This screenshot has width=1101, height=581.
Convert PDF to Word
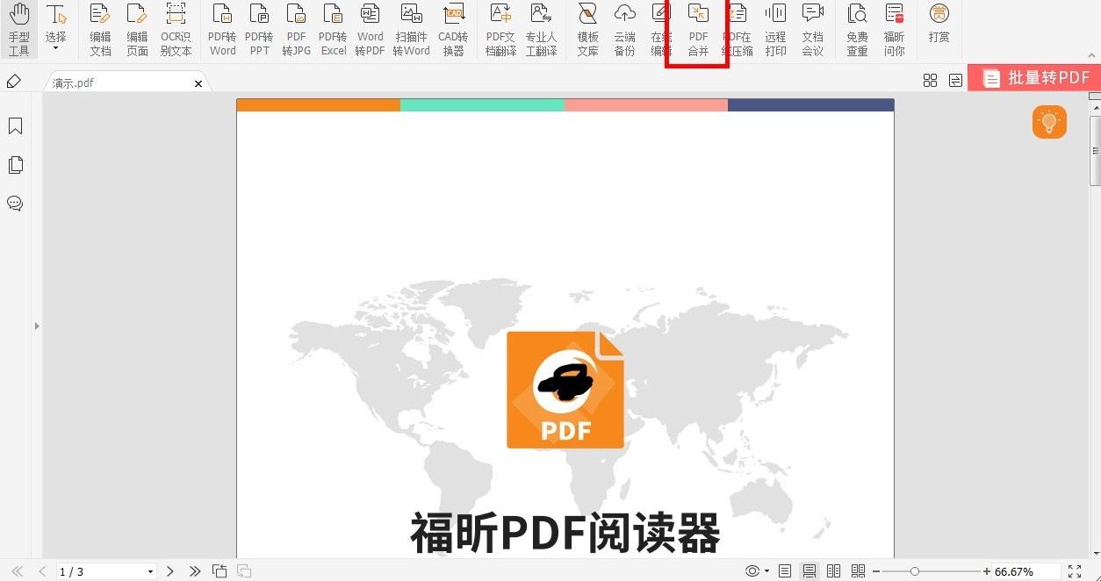(222, 30)
